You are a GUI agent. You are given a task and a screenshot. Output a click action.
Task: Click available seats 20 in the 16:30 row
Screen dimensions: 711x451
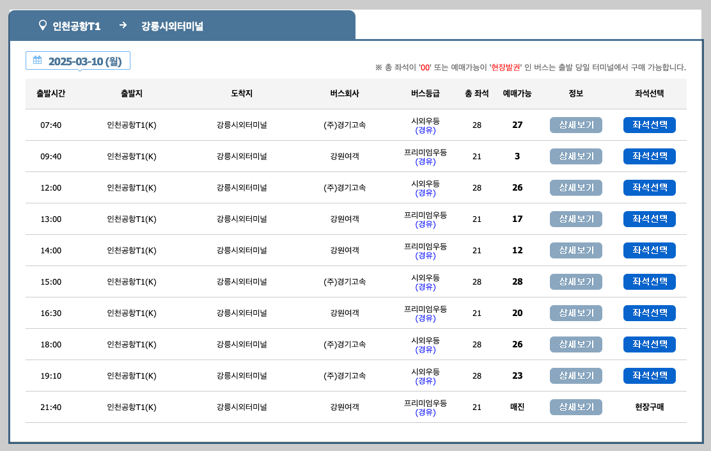(517, 313)
